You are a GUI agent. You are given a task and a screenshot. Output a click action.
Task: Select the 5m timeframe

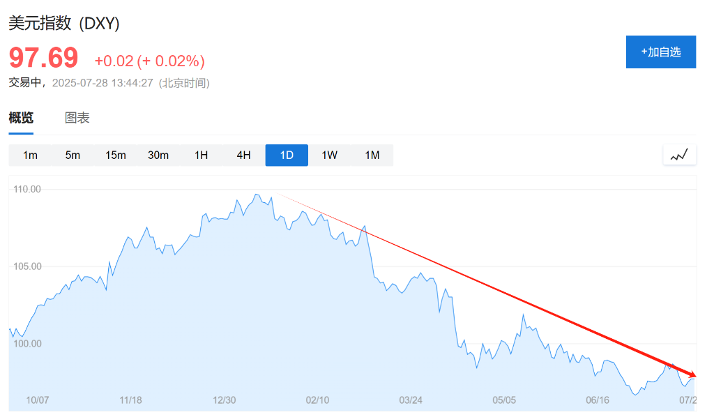pyautogui.click(x=73, y=155)
